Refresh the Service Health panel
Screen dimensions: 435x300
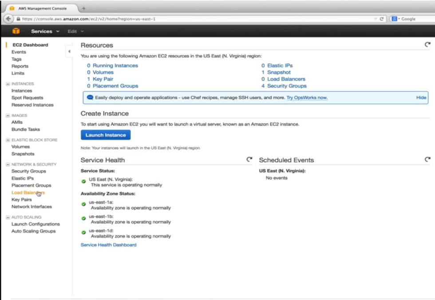[249, 160]
